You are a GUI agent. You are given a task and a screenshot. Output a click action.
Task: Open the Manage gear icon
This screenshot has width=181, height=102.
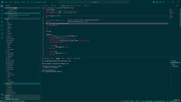tap(2, 98)
